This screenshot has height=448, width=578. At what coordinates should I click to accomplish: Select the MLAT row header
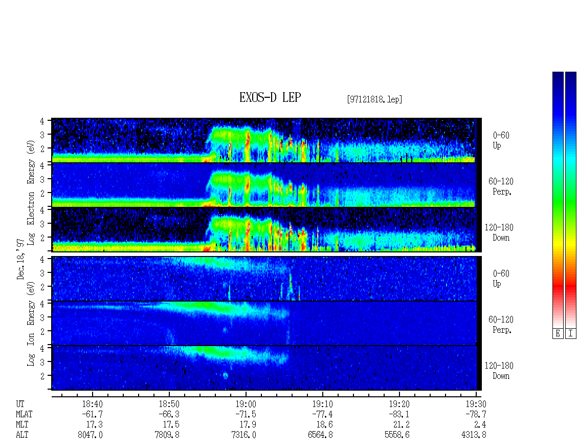[24, 414]
